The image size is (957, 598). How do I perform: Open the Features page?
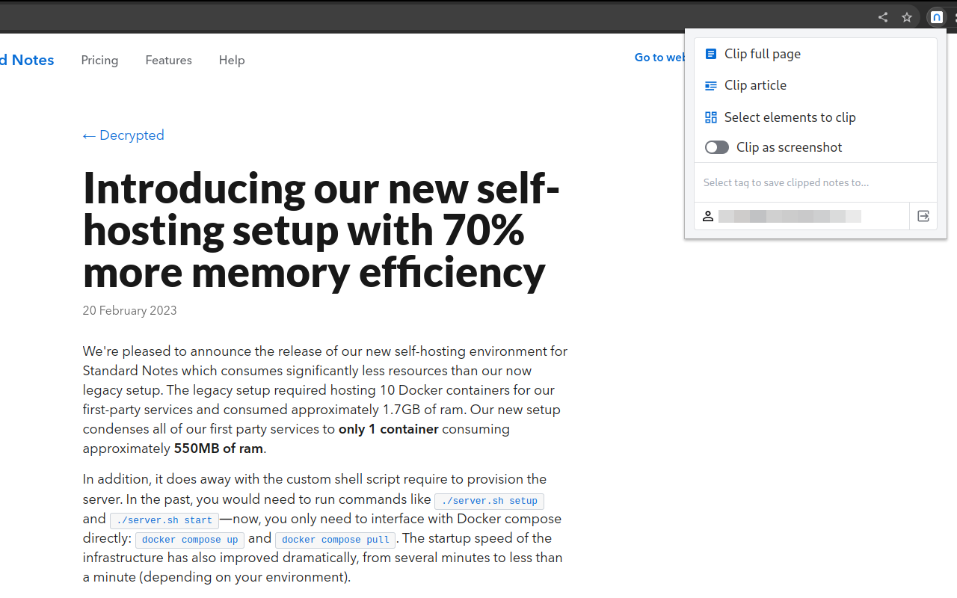tap(169, 60)
